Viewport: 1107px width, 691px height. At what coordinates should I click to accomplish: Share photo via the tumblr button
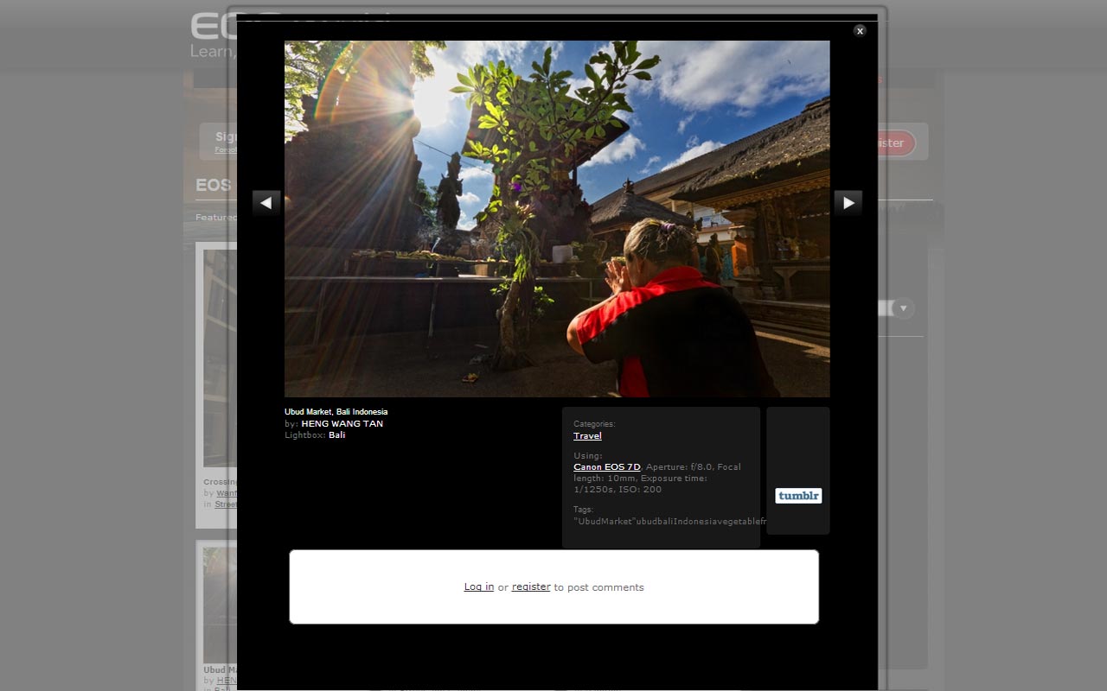click(798, 496)
